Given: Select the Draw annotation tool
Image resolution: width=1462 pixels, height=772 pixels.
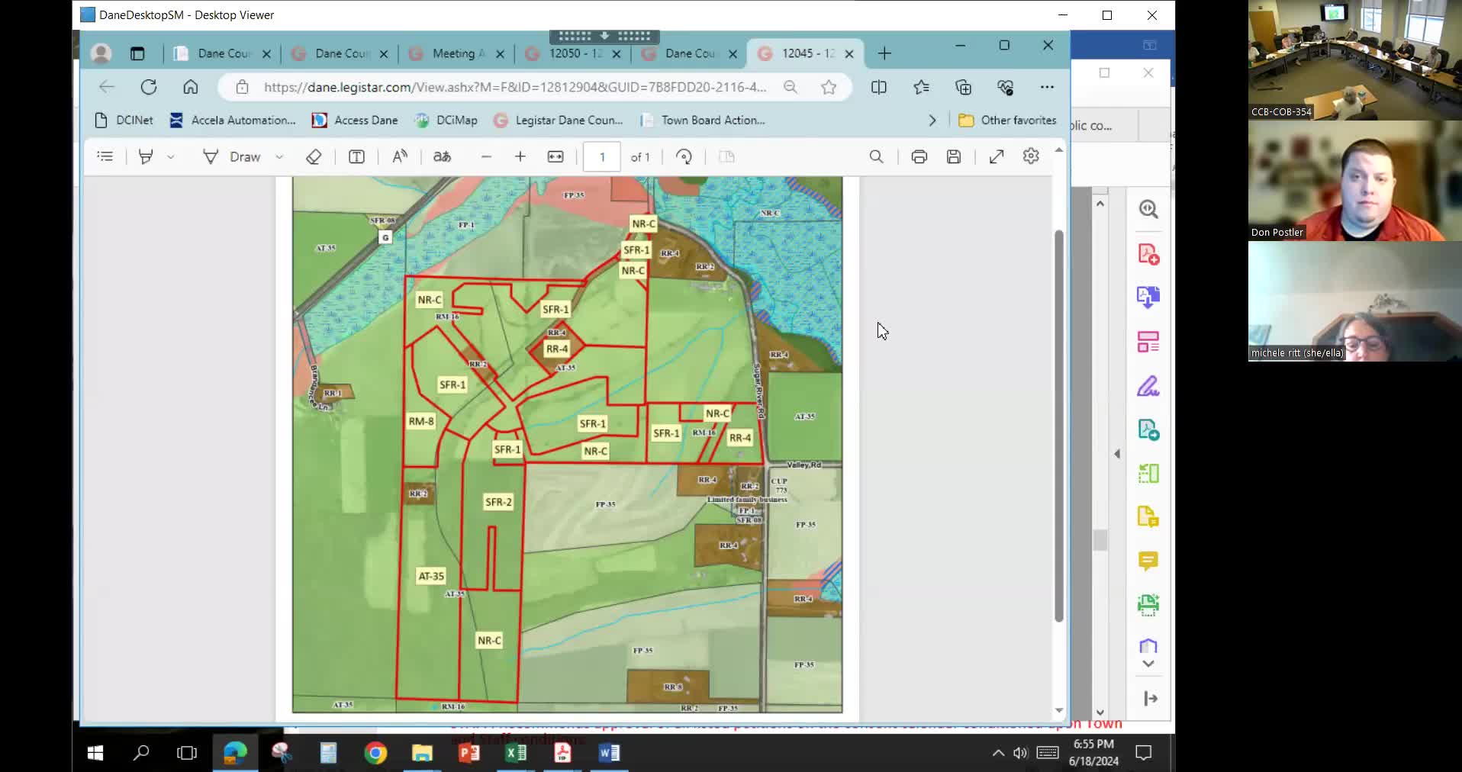Looking at the screenshot, I should coord(242,156).
